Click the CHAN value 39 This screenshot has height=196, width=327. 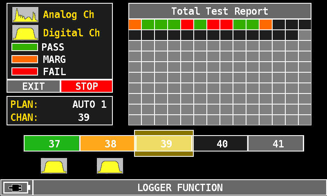84,117
